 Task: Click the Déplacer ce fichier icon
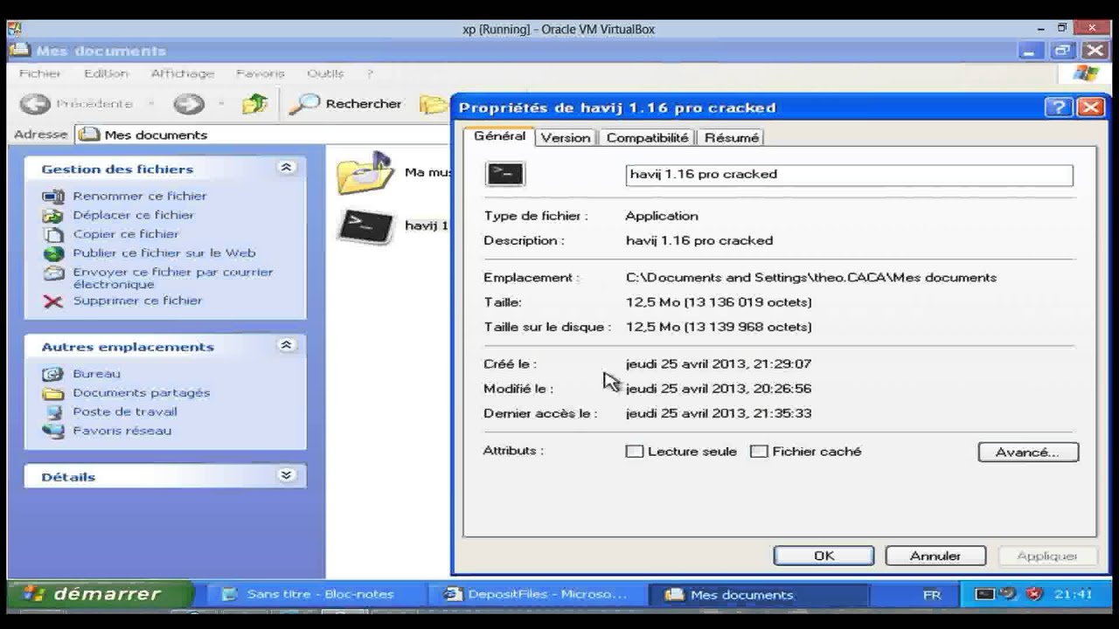pos(54,216)
